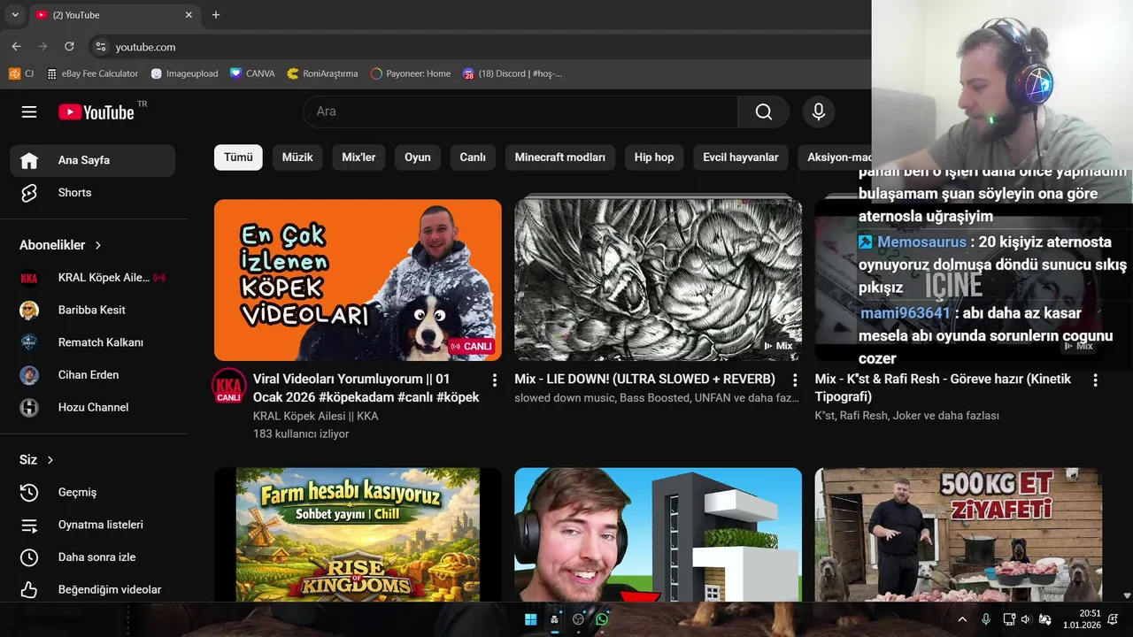1133x637 pixels.
Task: Open Ana Sayfa in the sidebar
Action: pyautogui.click(x=93, y=160)
